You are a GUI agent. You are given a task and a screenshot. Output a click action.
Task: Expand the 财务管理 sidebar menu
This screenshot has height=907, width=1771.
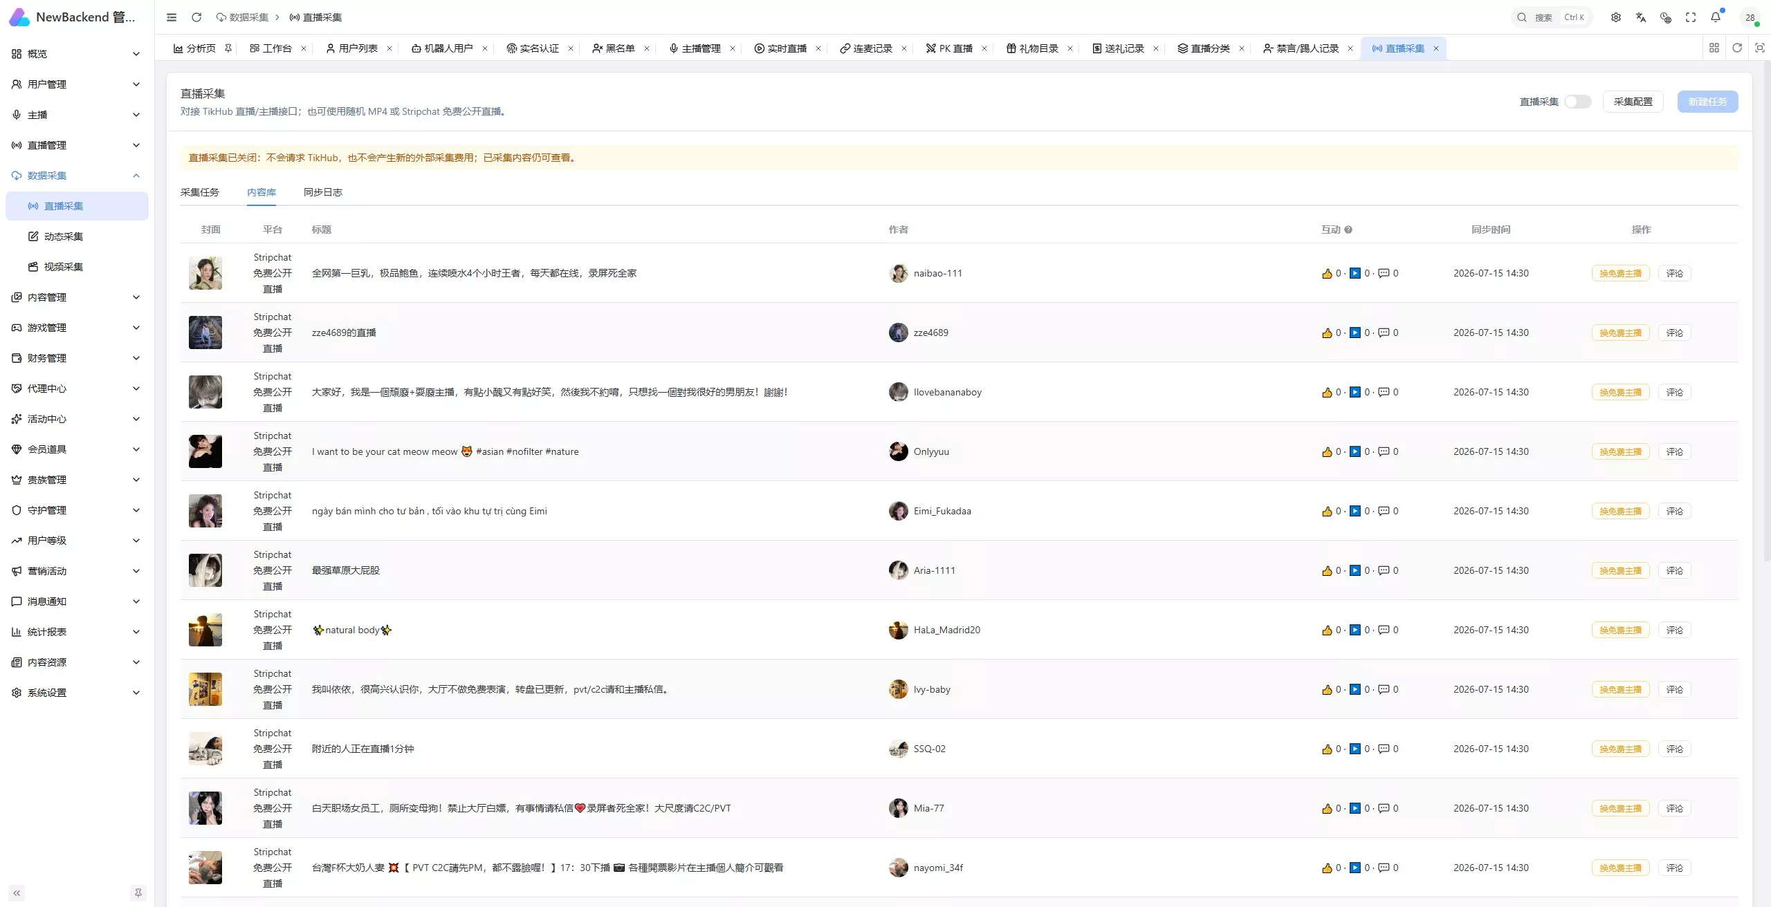(76, 358)
